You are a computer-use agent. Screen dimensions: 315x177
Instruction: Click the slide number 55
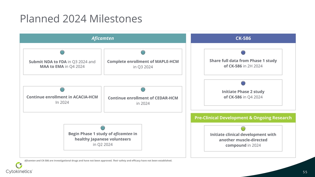(305, 172)
